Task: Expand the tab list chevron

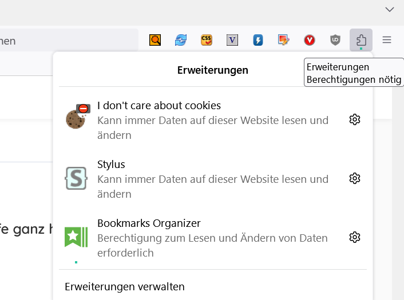Action: pyautogui.click(x=390, y=10)
